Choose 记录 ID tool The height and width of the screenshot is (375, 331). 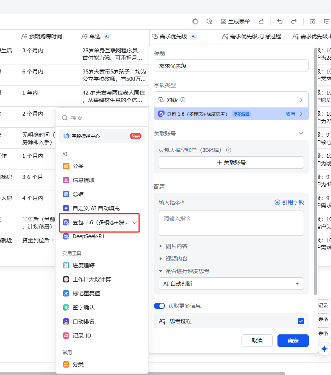click(102, 336)
